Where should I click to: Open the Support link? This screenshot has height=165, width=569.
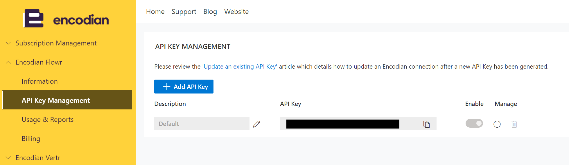184,12
